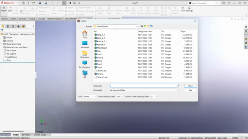Click the MMGS unit system in the status bar
248x139 pixels.
[x=235, y=138]
